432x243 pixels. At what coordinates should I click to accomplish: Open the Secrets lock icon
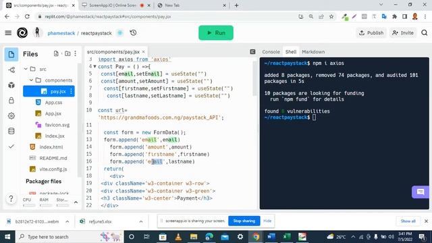11,101
